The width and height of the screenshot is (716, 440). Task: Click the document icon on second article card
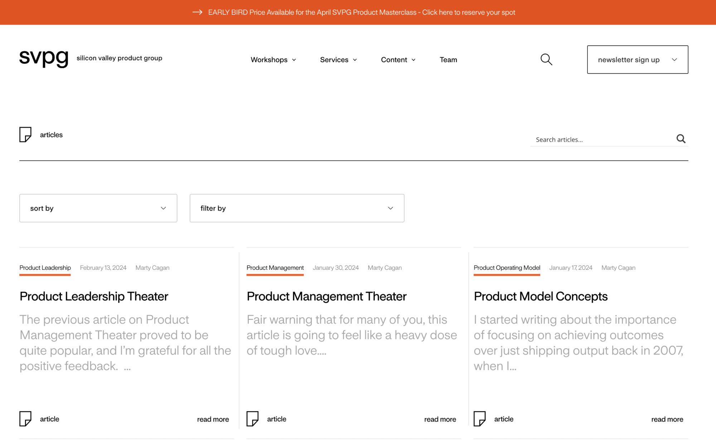click(x=253, y=419)
